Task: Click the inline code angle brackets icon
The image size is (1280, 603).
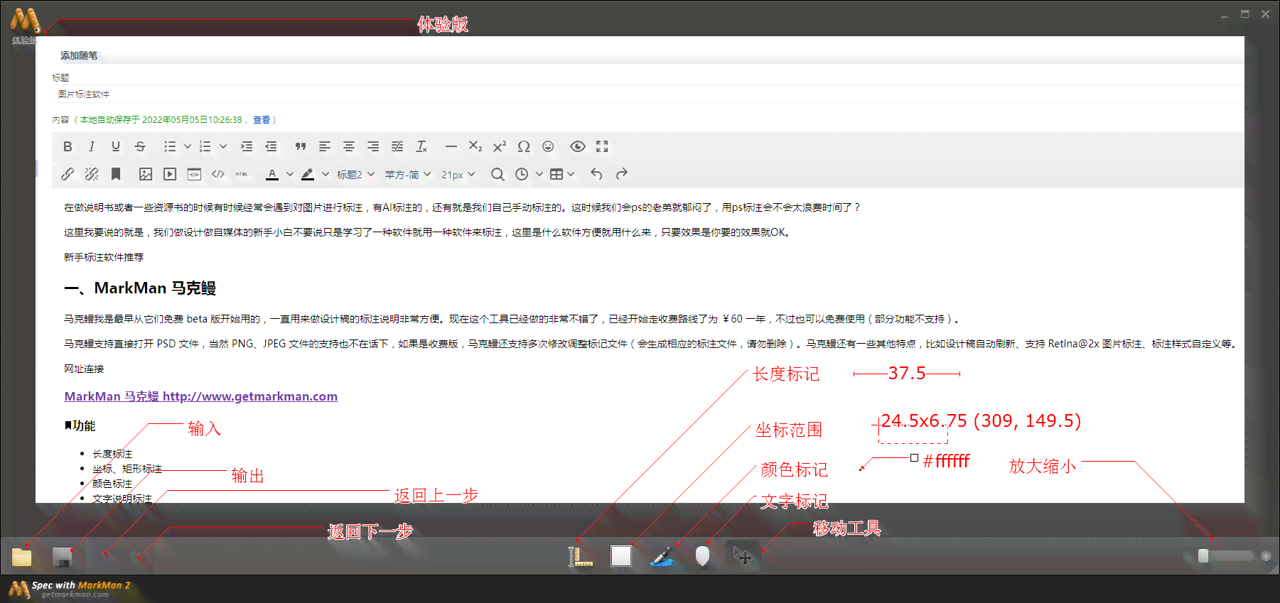Action: point(218,174)
